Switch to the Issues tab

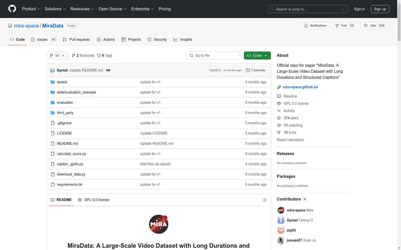click(x=44, y=39)
